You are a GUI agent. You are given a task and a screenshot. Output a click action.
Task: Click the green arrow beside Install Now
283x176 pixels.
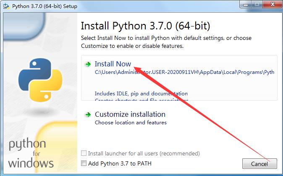[88, 64]
